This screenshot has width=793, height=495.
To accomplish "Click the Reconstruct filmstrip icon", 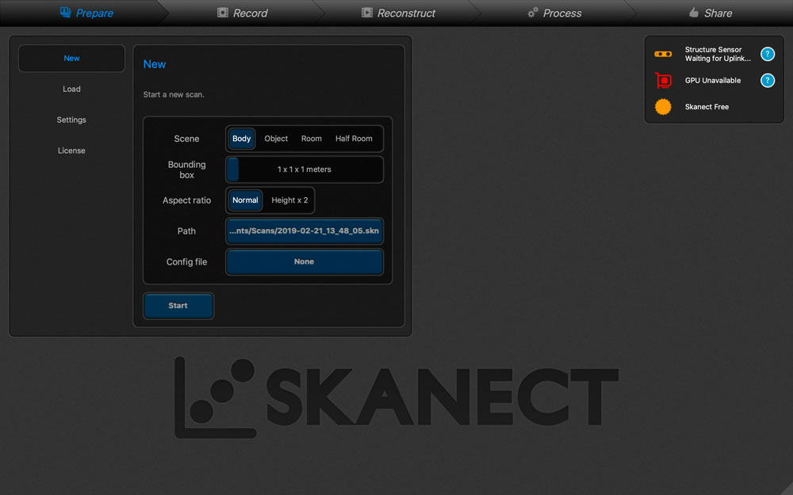I will click(367, 12).
